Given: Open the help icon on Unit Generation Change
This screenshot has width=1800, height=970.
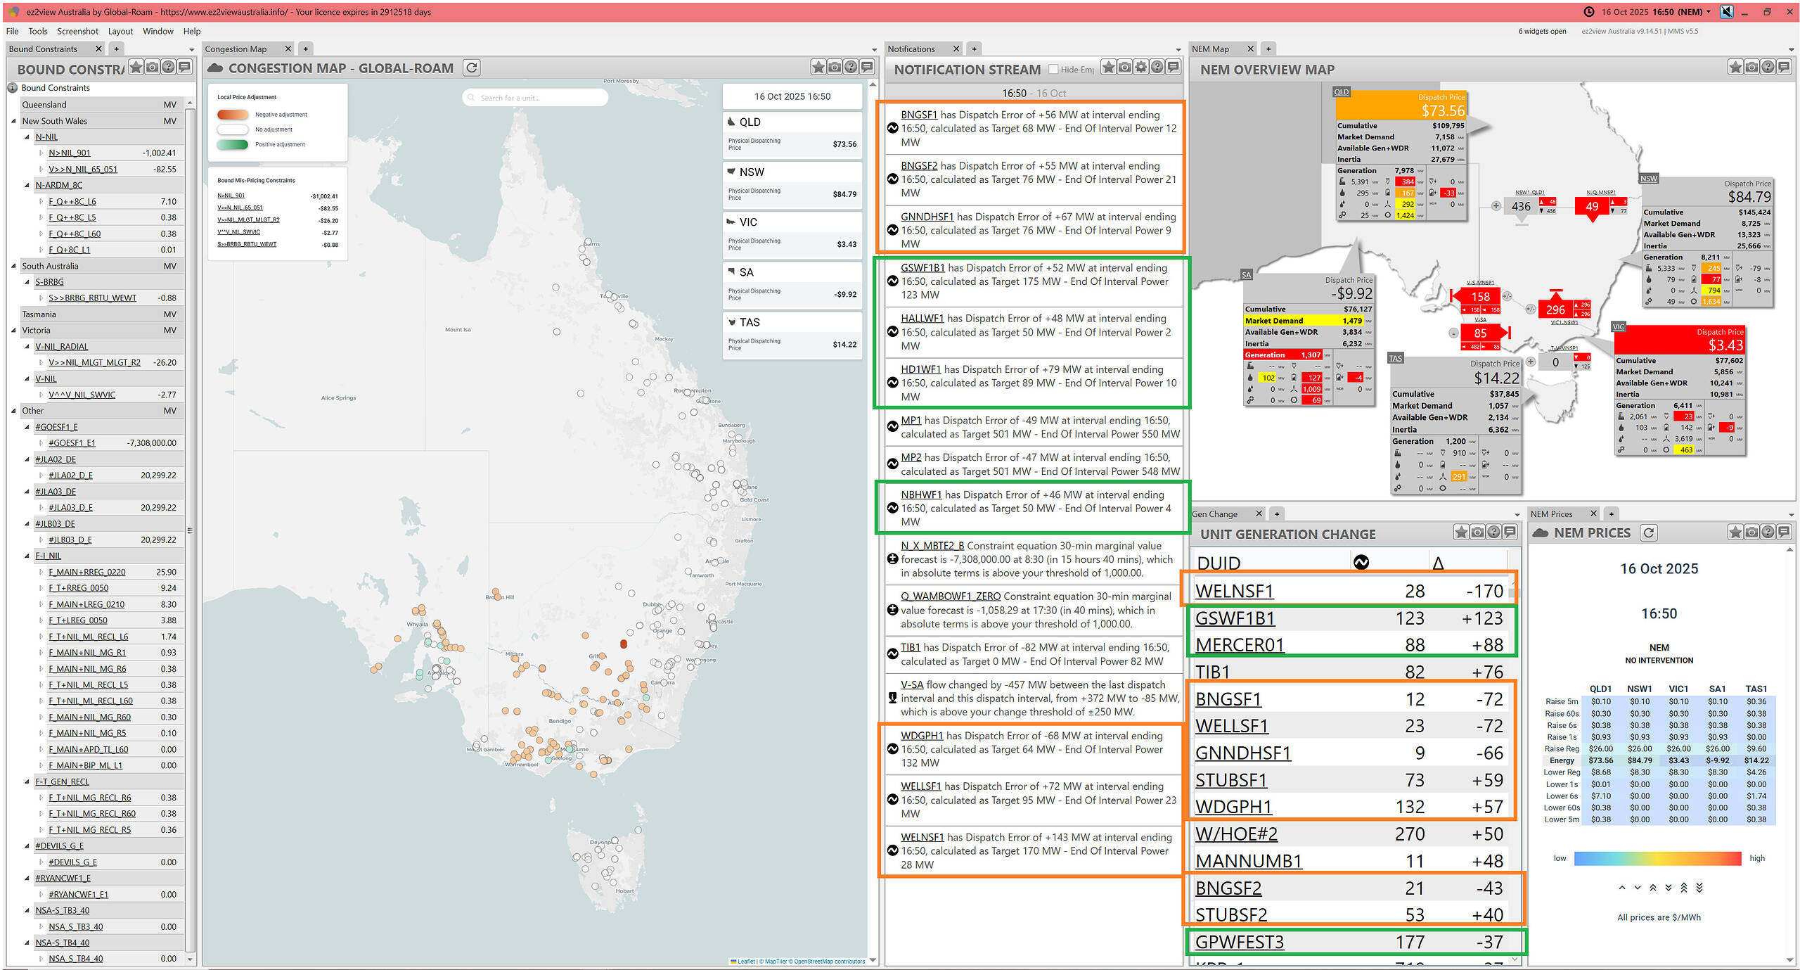Looking at the screenshot, I should click(x=1493, y=532).
